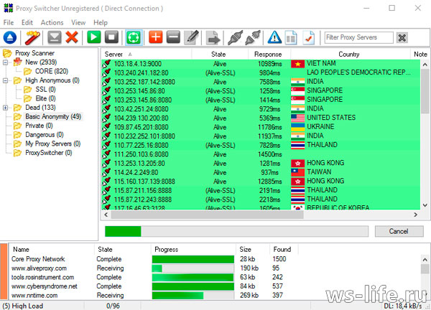Viewport: 431px width, 310px height.
Task: Collapse the High Anonymous tree node
Action: (x=5, y=80)
